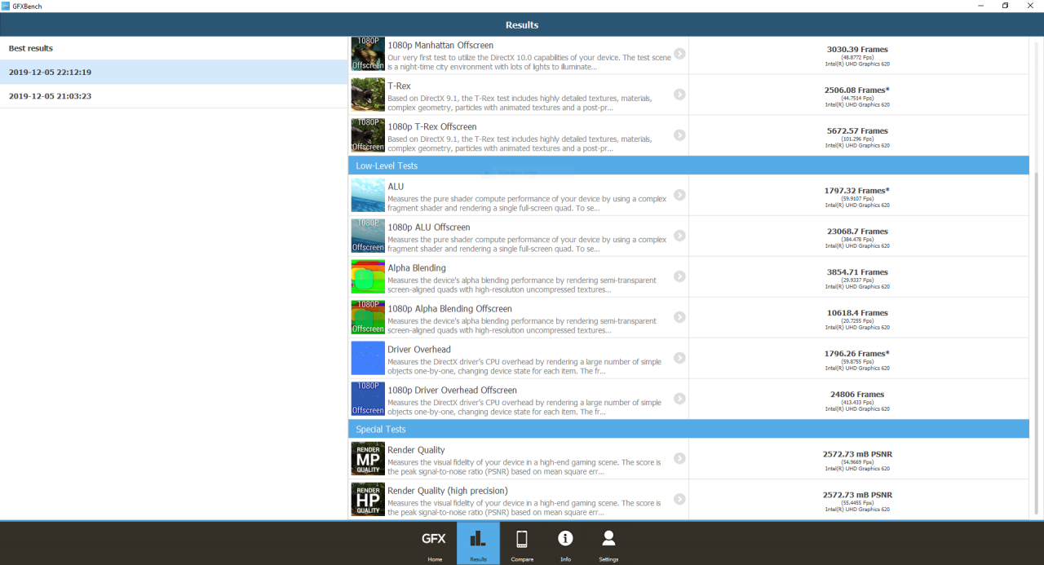Click the 1796.26 Frames result value
The image size is (1044, 565).
[857, 353]
